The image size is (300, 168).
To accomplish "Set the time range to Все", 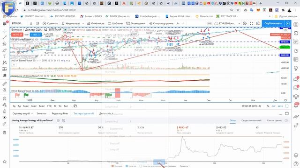I will 66,106.
